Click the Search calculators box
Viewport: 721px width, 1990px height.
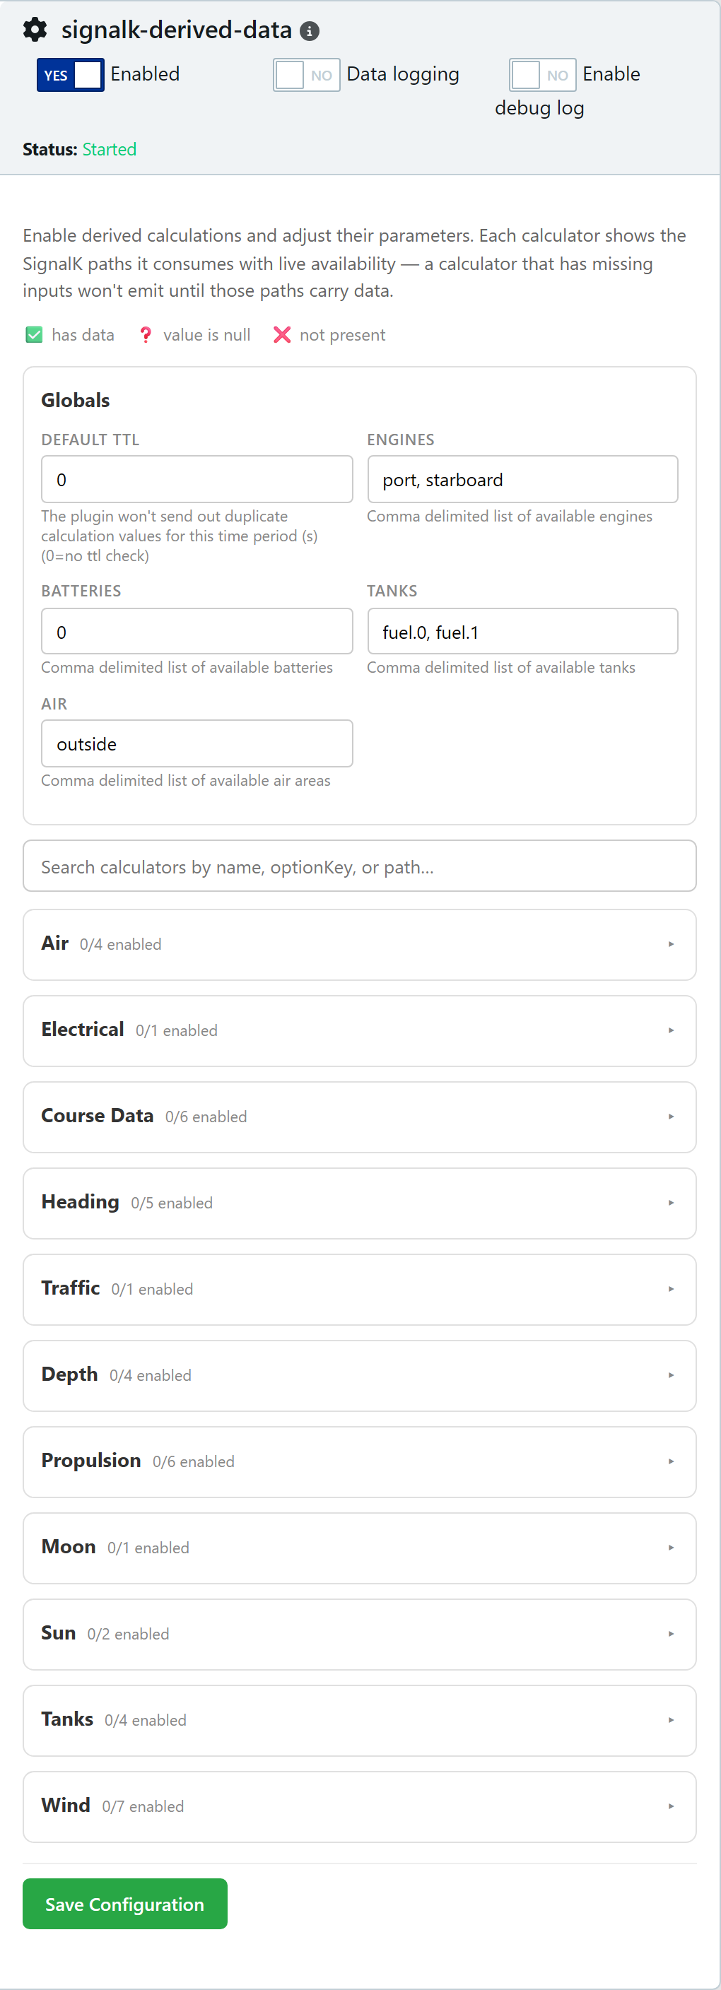[359, 866]
